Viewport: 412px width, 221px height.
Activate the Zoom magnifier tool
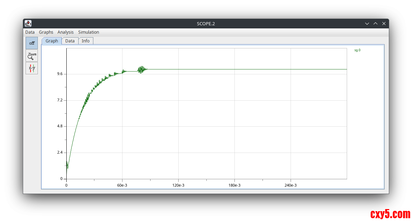[x=32, y=56]
